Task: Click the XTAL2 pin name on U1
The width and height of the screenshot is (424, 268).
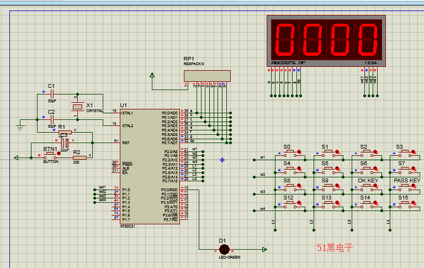Action: [128, 126]
